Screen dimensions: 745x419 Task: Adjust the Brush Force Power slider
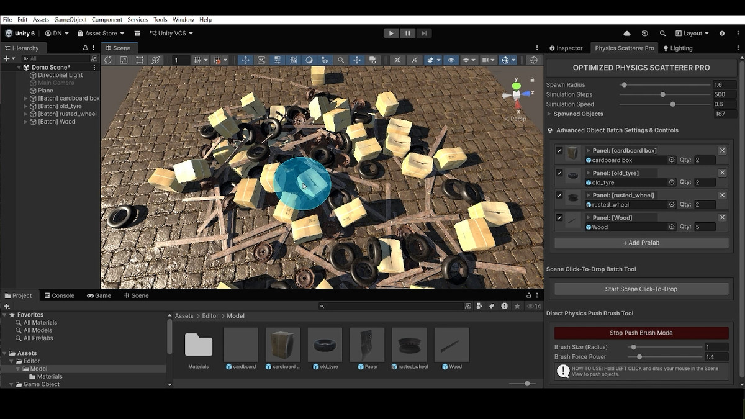point(664,357)
